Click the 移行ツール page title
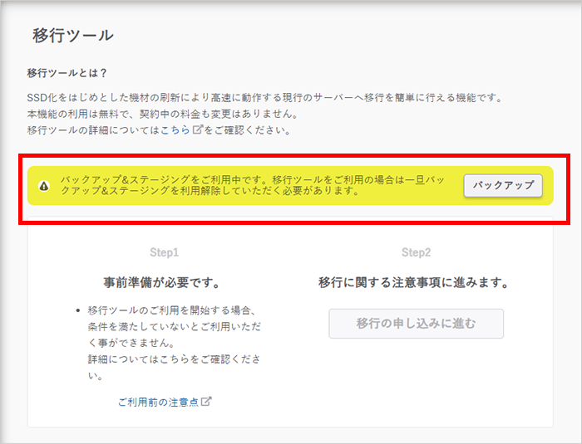 (72, 35)
